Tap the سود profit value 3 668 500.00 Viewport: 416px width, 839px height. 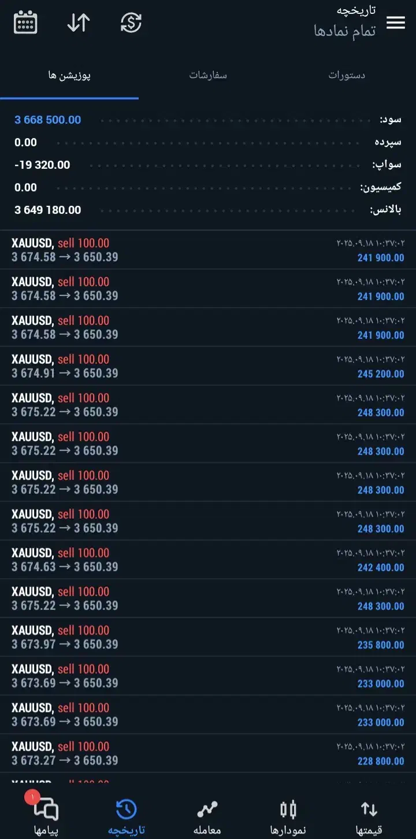point(48,120)
